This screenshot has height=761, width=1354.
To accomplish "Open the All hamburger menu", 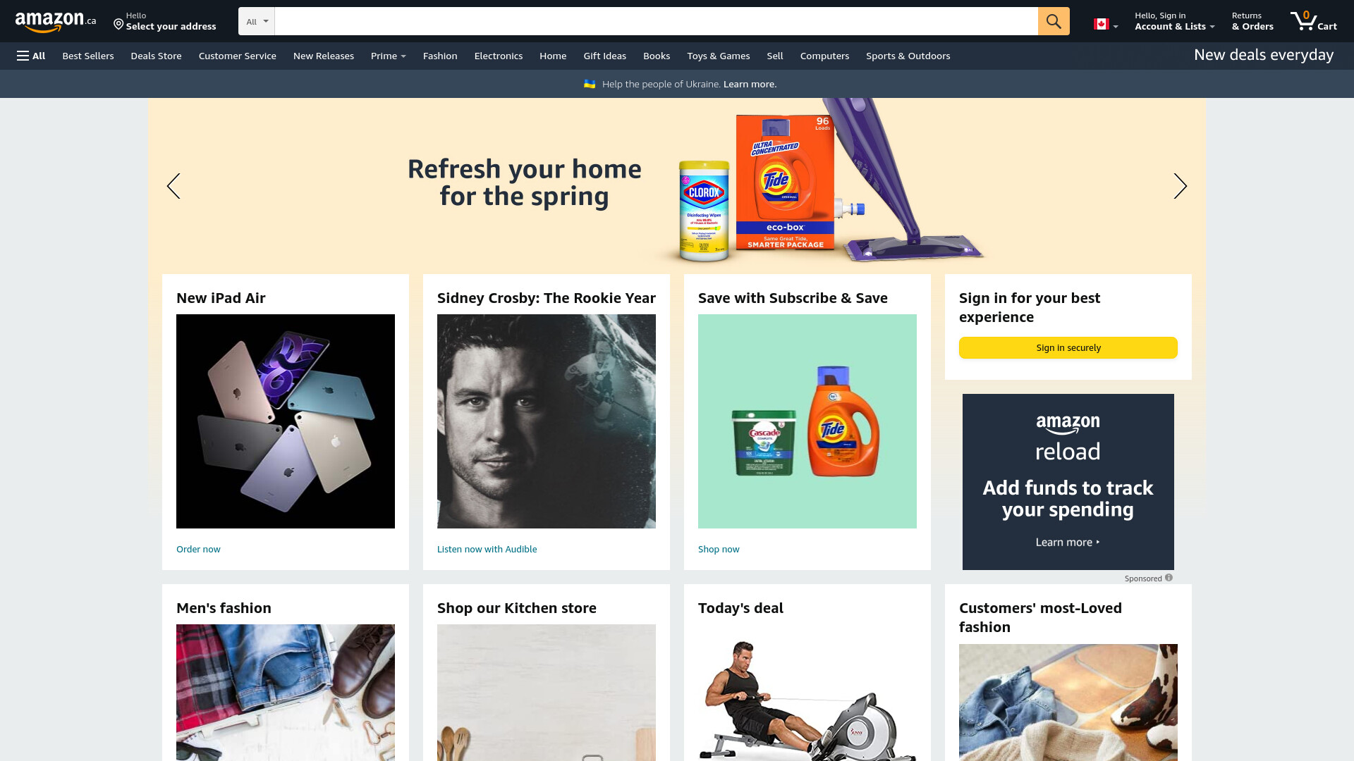I will (x=31, y=56).
